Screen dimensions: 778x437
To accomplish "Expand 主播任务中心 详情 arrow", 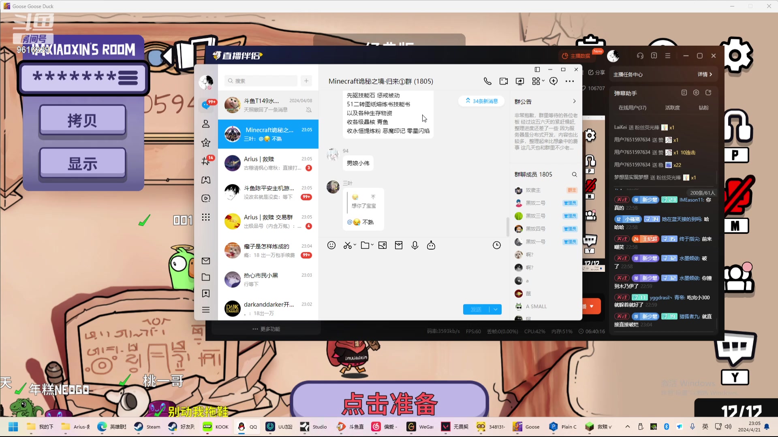I will (711, 74).
